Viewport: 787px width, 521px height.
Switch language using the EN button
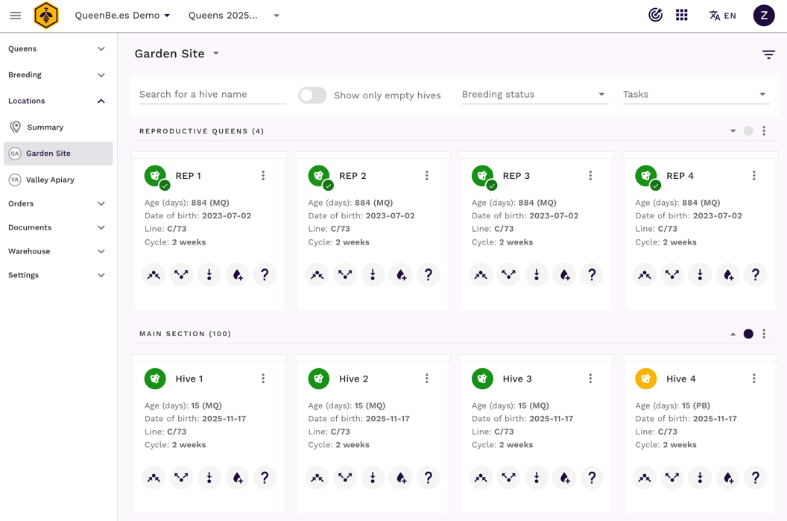(722, 16)
